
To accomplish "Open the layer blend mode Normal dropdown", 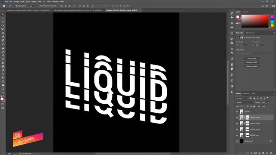I will tap(245, 102).
